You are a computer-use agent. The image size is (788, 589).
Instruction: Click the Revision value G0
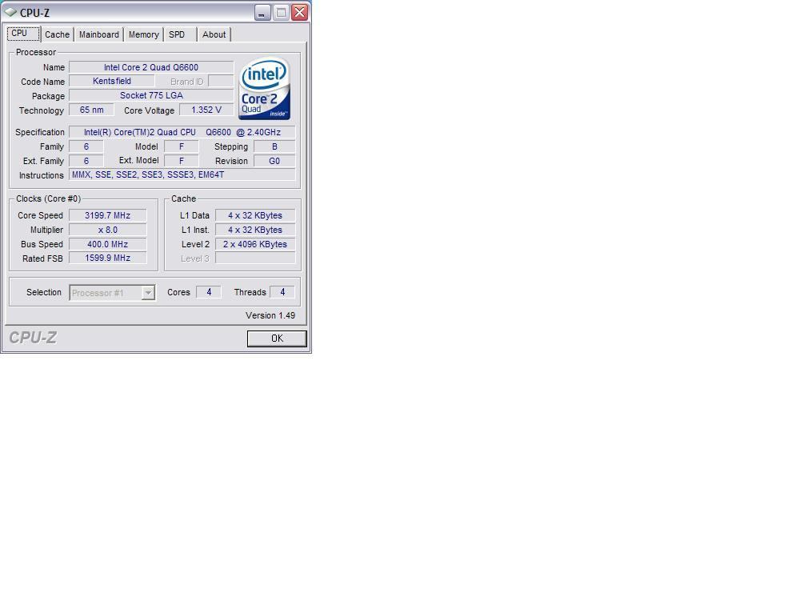(x=274, y=161)
